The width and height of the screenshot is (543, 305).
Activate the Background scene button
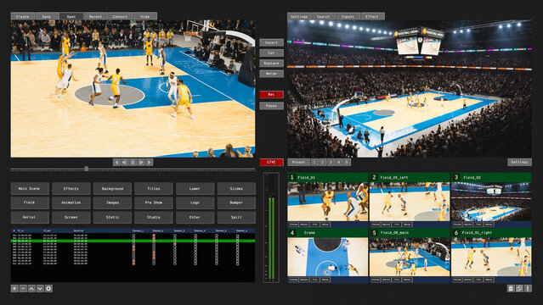coord(112,189)
